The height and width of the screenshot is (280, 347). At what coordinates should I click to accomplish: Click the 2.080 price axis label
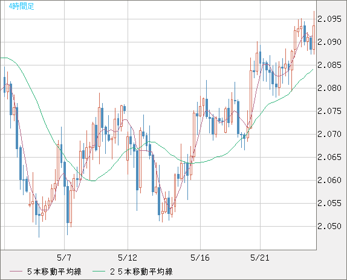329,88
